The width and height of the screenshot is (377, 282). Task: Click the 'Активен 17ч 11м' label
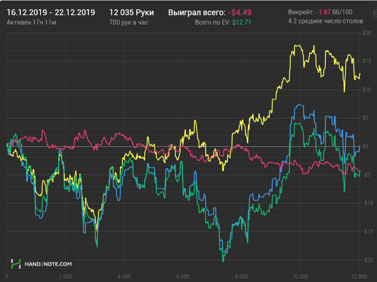point(31,23)
